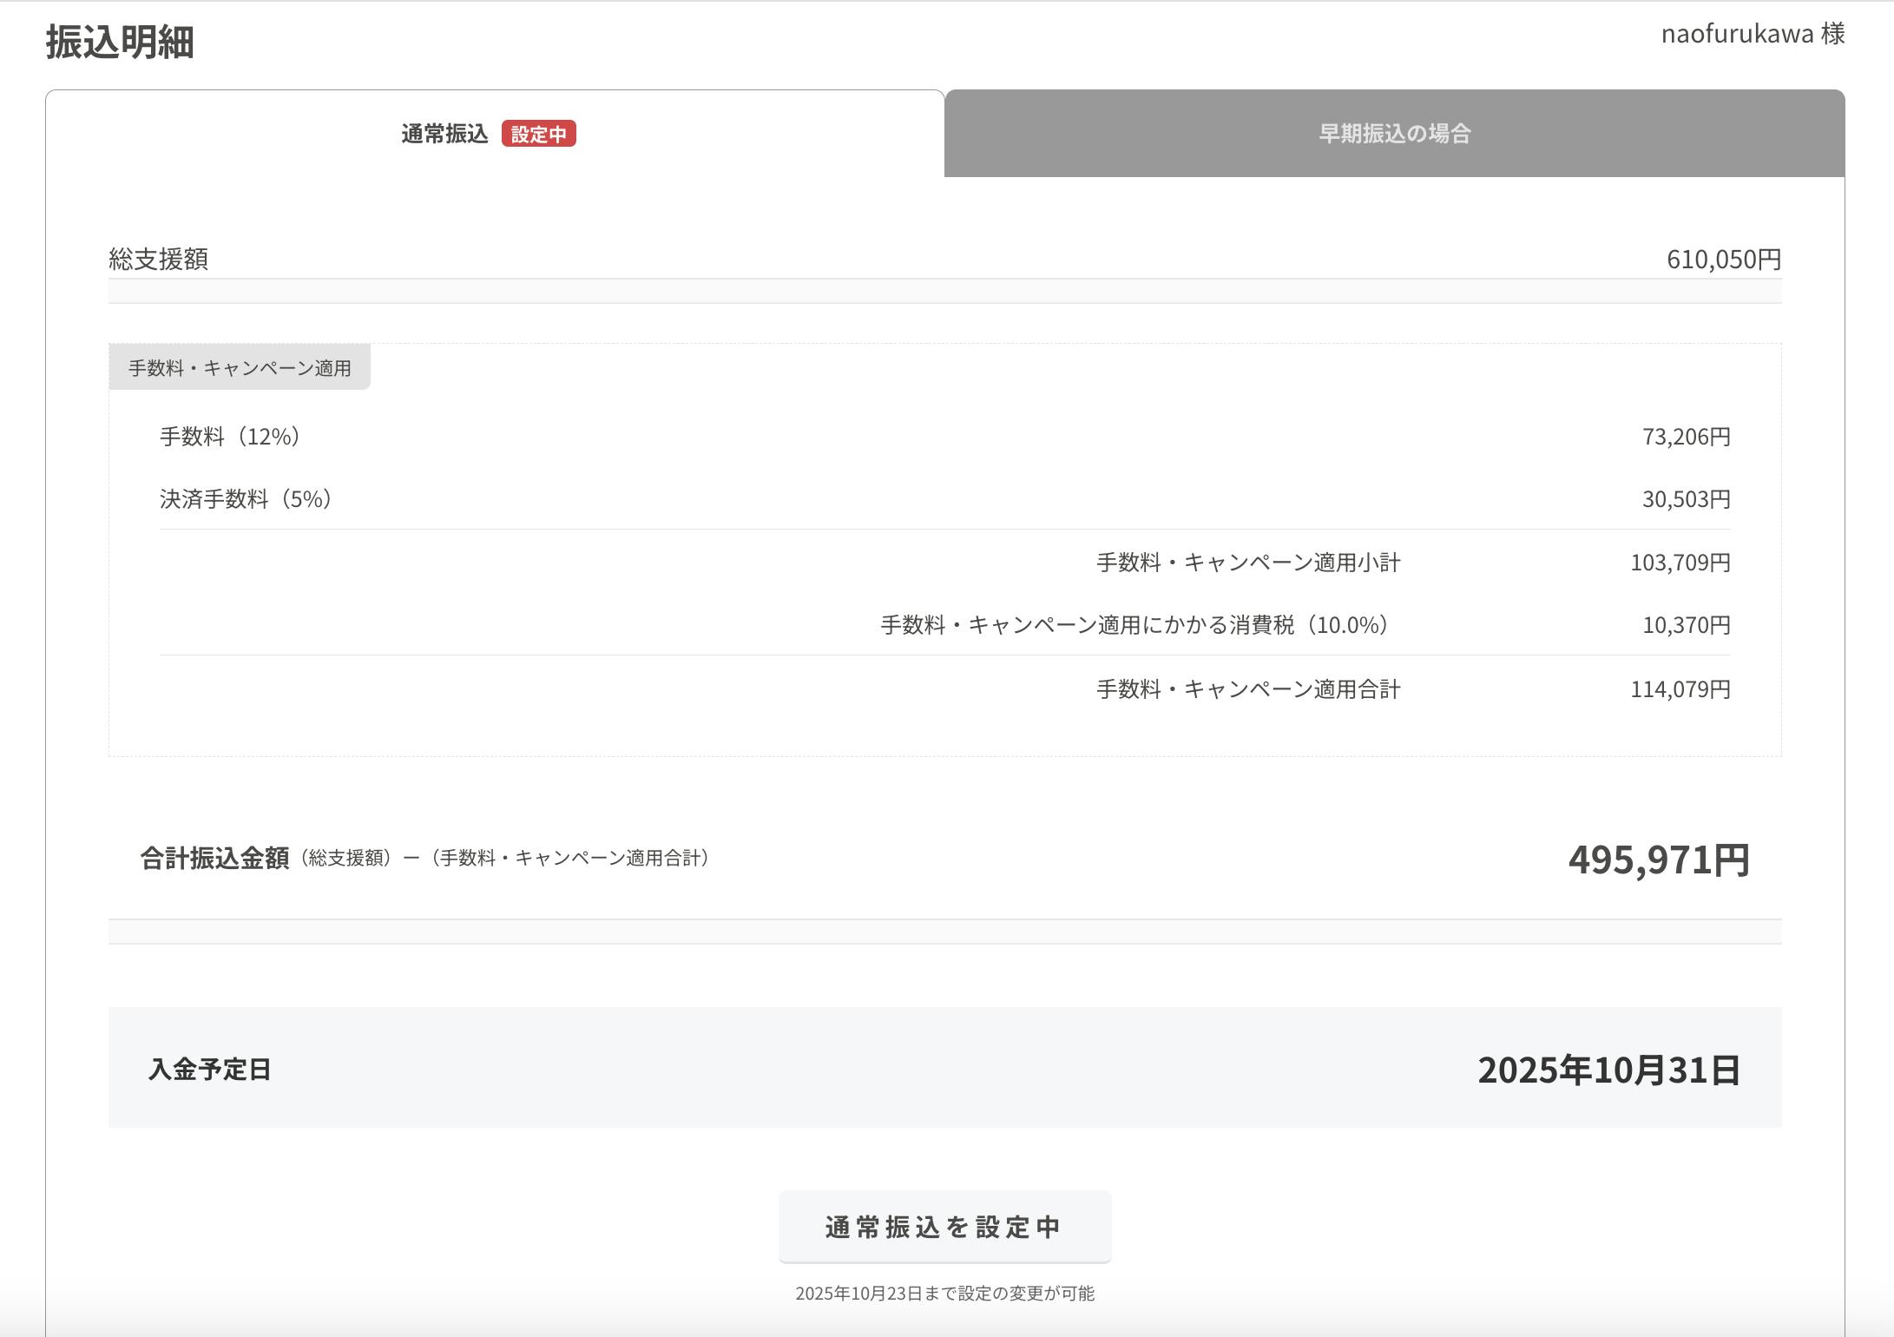Click the 総支援額 label
The height and width of the screenshot is (1337, 1894).
point(158,259)
